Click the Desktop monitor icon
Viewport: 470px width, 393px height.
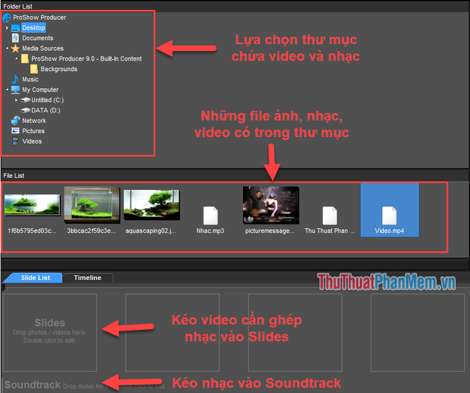pos(15,28)
